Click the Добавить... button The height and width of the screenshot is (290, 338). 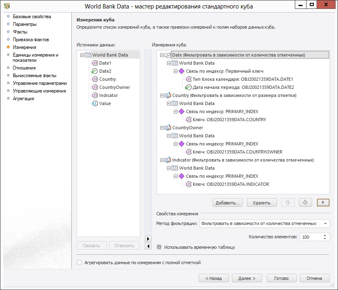tap(227, 202)
